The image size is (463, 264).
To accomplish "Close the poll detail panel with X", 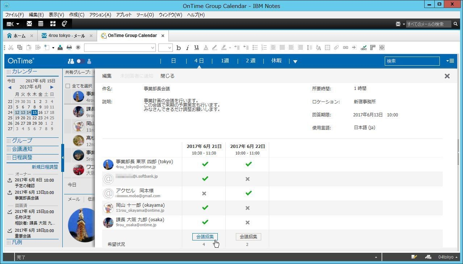I will pyautogui.click(x=447, y=76).
